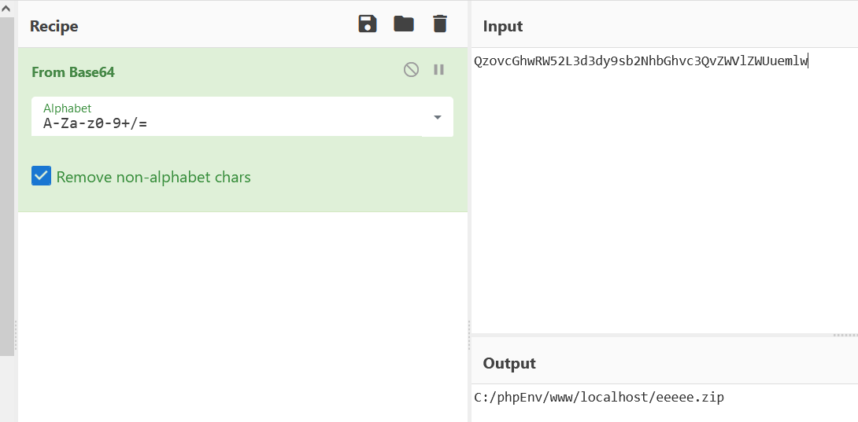Clear the recipe with the trash icon
Viewport: 858px width, 422px height.
pos(440,24)
